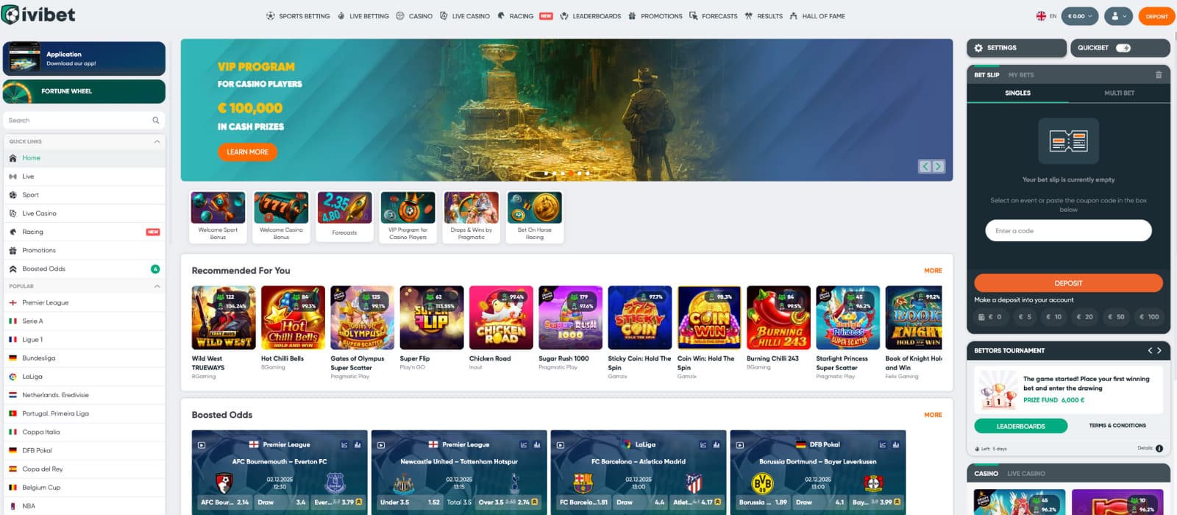Pick Draw odds 3.4 for Bournemouth–Everton
Image resolution: width=1177 pixels, height=515 pixels.
(281, 502)
